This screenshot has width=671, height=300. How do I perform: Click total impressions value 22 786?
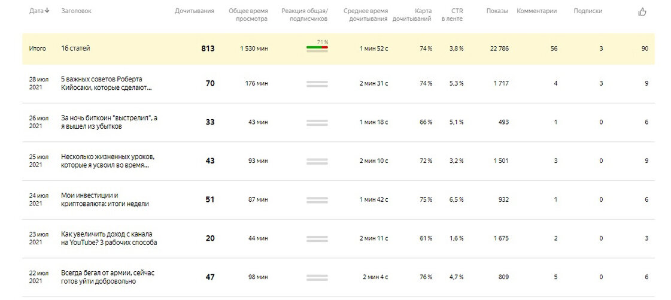coord(499,49)
